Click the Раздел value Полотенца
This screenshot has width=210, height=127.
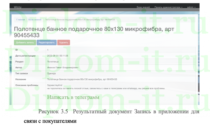[53, 62]
